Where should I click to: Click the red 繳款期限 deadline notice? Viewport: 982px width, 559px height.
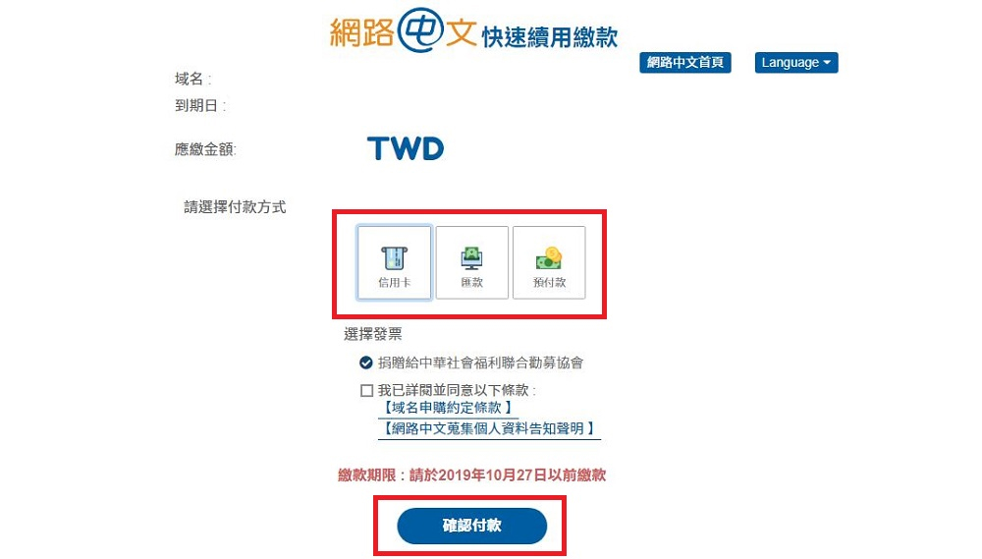point(471,475)
